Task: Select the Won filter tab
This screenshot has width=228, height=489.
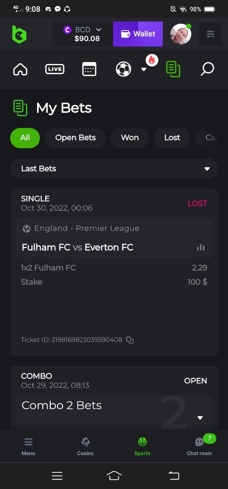Action: (130, 138)
